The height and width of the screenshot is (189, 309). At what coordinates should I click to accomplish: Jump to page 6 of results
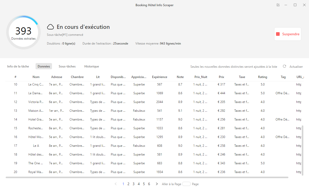point(149,184)
